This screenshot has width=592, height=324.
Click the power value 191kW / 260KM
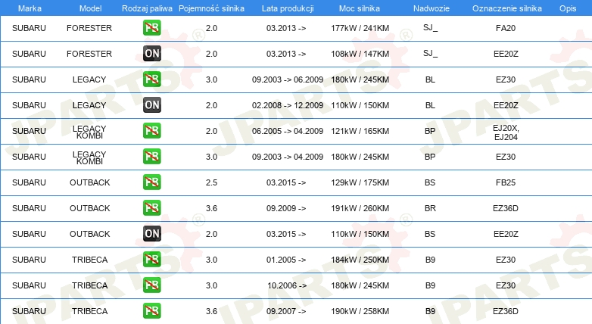(360, 208)
